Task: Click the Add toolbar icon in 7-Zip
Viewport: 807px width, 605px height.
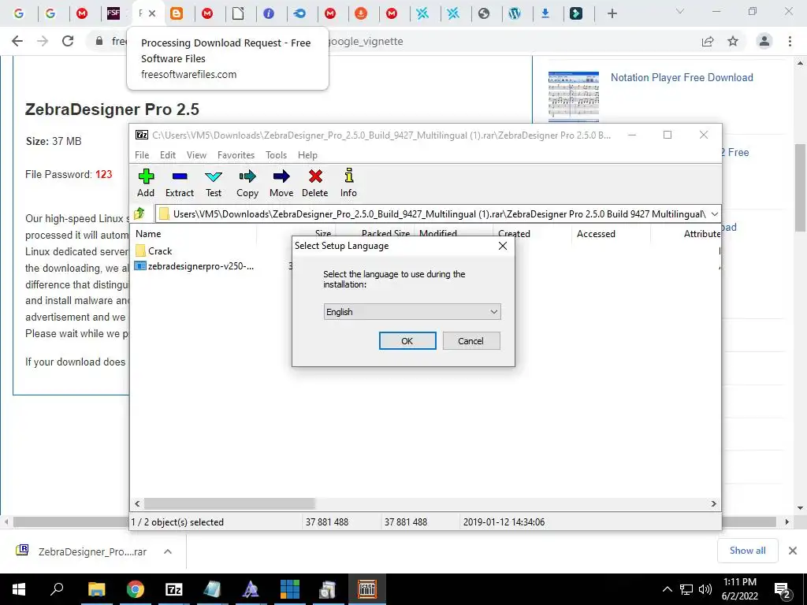Action: tap(146, 183)
